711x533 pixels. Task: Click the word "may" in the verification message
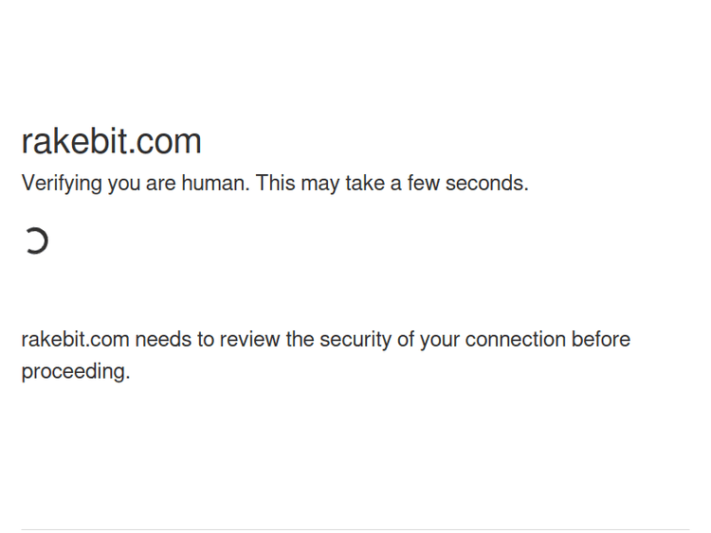pyautogui.click(x=319, y=184)
